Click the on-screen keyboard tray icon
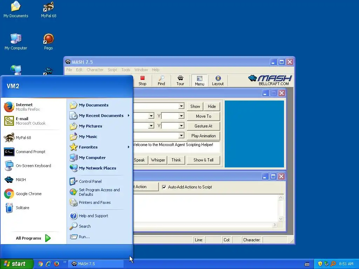 [x=307, y=264]
